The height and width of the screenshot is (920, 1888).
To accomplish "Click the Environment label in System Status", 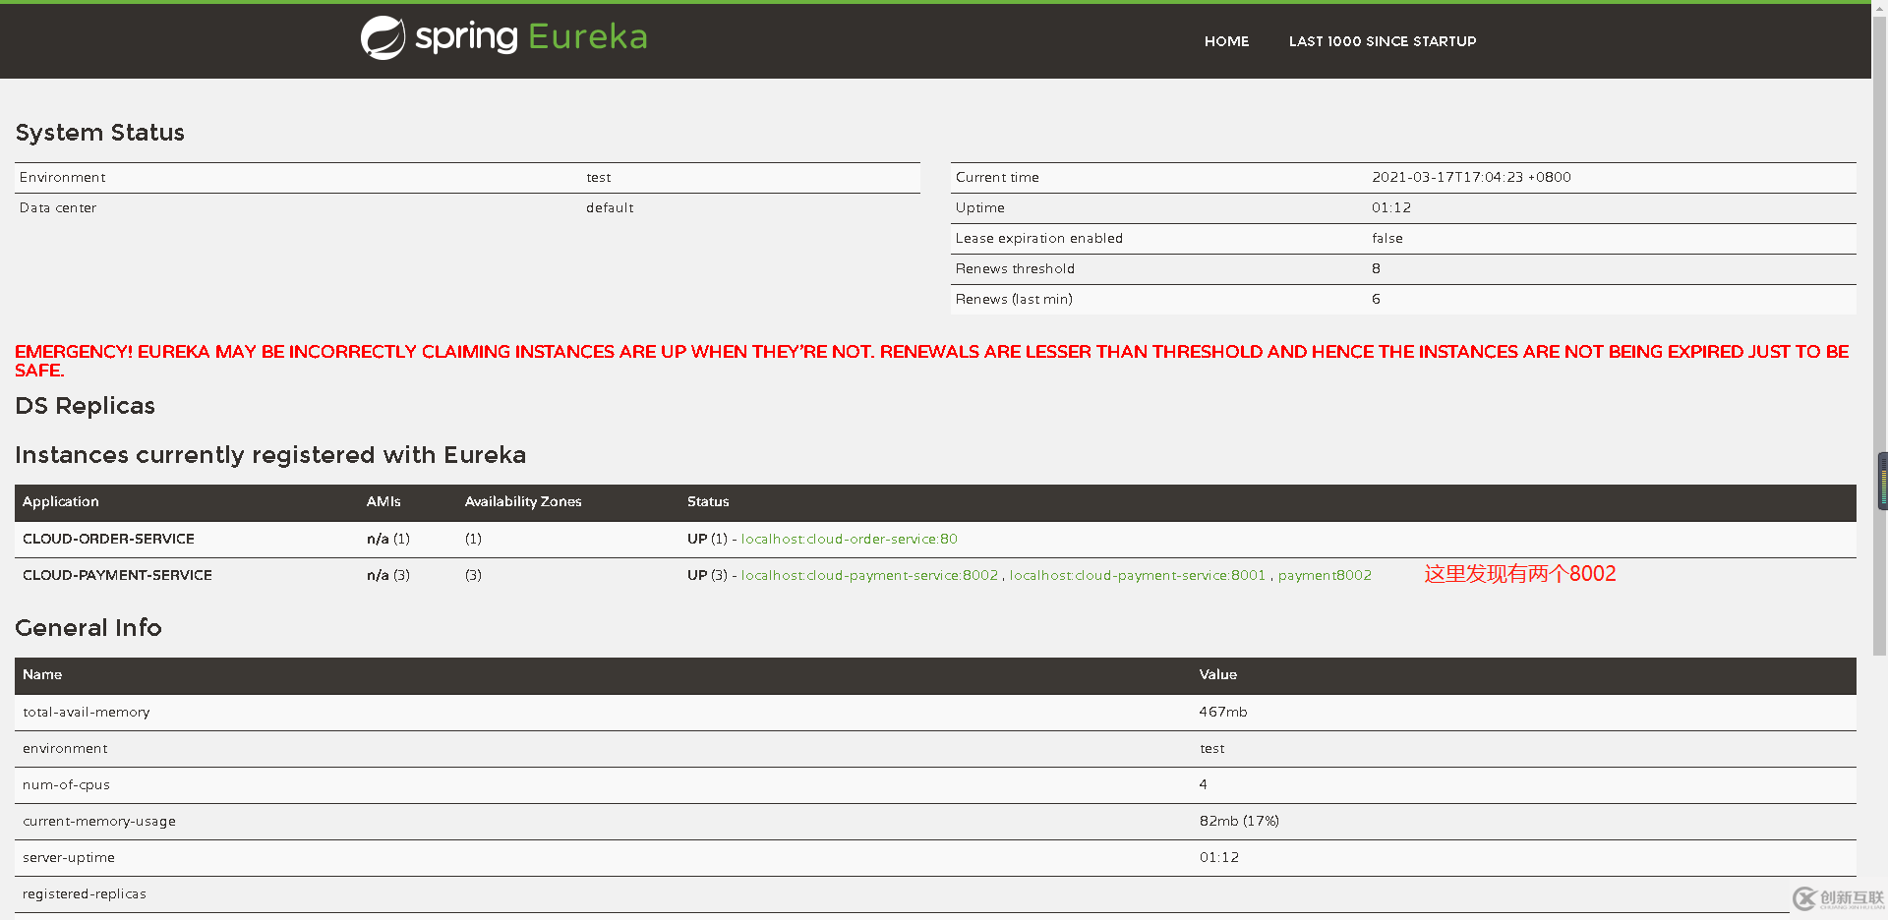I will (x=62, y=177).
